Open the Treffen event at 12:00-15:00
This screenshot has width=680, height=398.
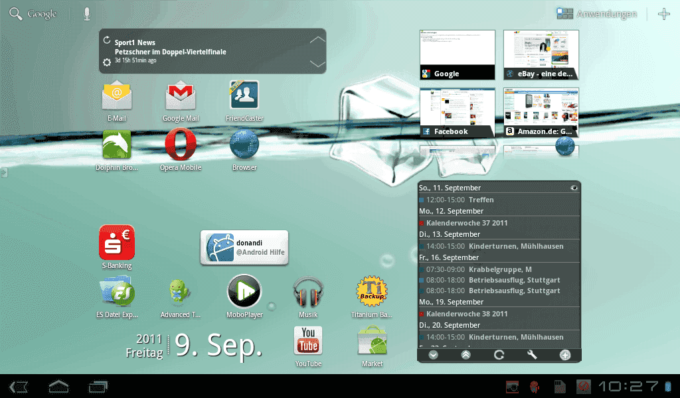click(499, 200)
